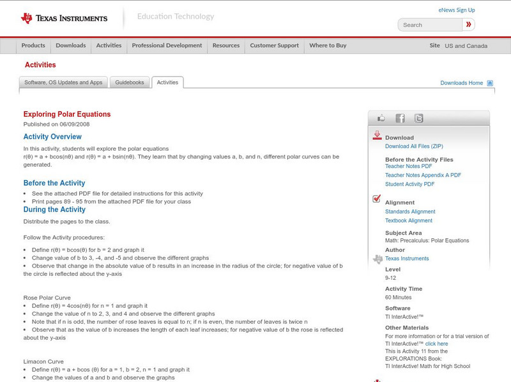Open Teacher Notes Appendix A PDF
The width and height of the screenshot is (511, 382).
tap(423, 175)
